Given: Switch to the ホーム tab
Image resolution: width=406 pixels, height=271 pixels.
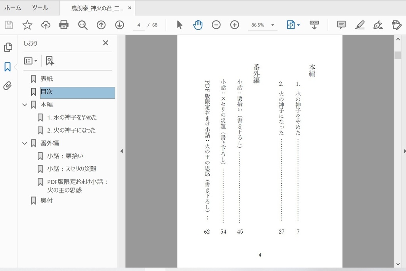Looking at the screenshot, I should coord(13,8).
